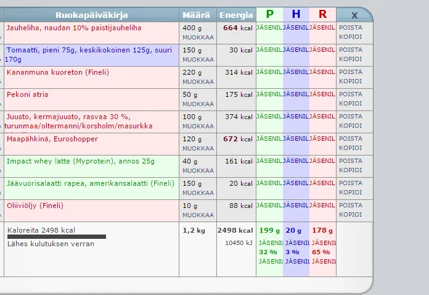Click KOPIOI for Tomaatti row
The width and height of the screenshot is (429, 295).
[351, 59]
